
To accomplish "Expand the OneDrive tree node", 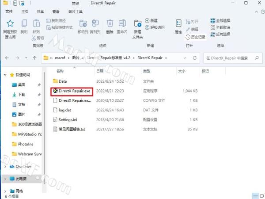I will point(5,167).
